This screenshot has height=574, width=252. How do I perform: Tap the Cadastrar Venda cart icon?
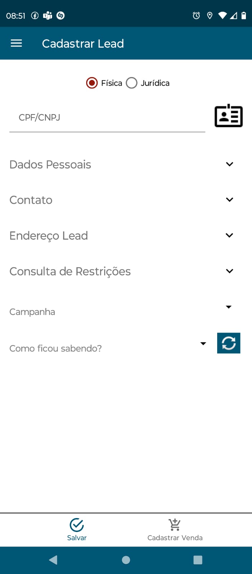pos(175,525)
